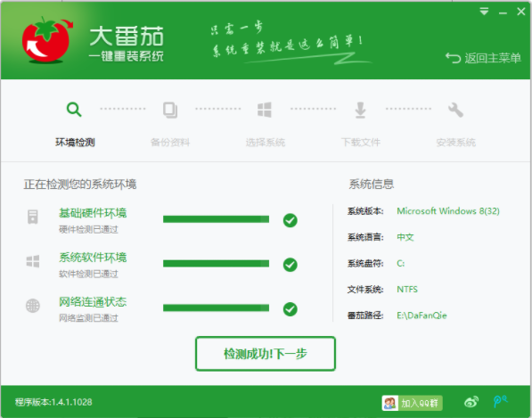This screenshot has height=418, width=532.
Task: Click the globe icon beside 网络连通状态
Action: (x=33, y=306)
